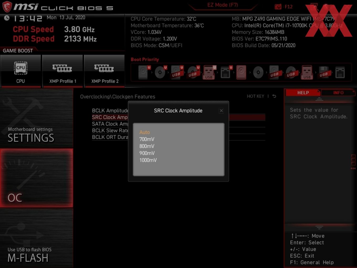Select the legacy optical drive boot icon

coord(258,72)
